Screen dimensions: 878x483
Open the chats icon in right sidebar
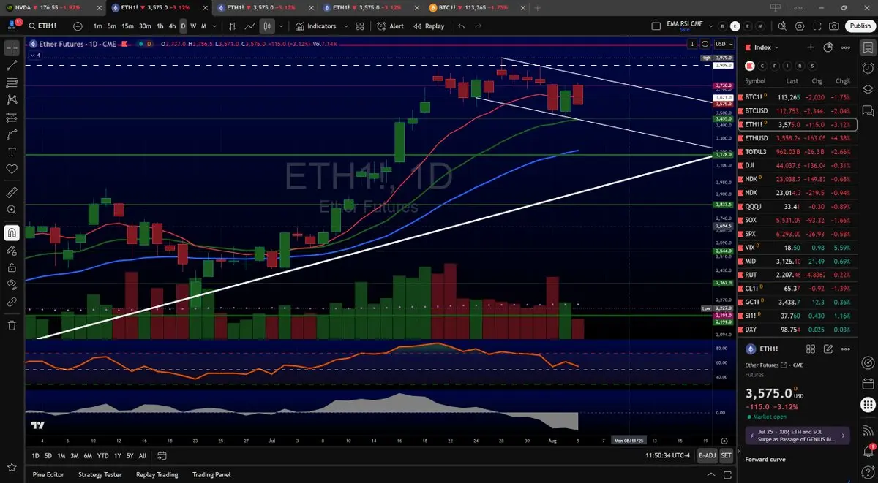point(868,110)
